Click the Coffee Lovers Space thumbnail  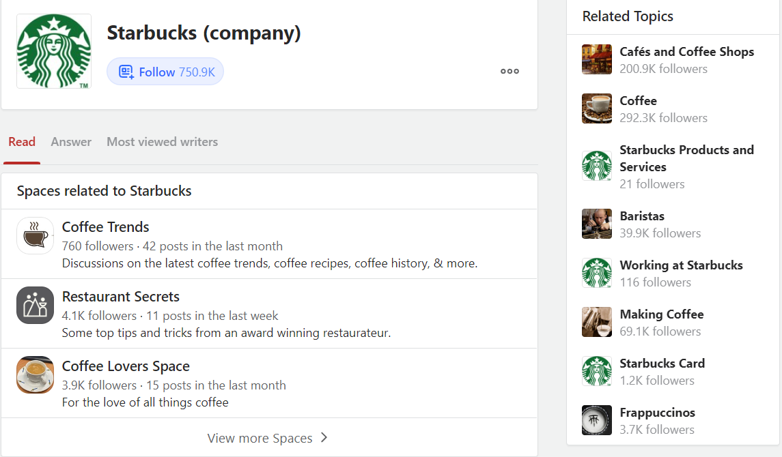coord(35,375)
